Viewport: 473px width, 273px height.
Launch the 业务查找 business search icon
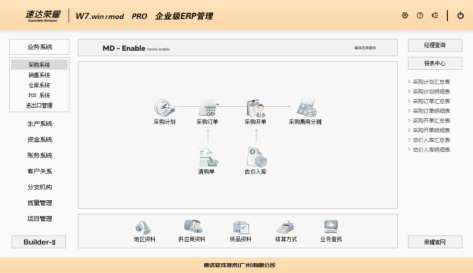click(331, 228)
